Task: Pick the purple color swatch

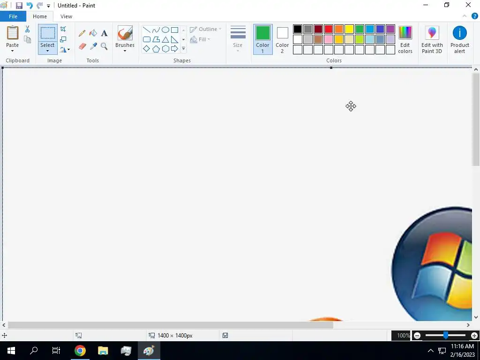Action: [390, 29]
